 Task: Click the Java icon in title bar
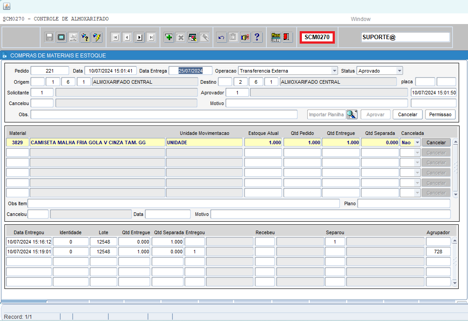pyautogui.click(x=6, y=6)
